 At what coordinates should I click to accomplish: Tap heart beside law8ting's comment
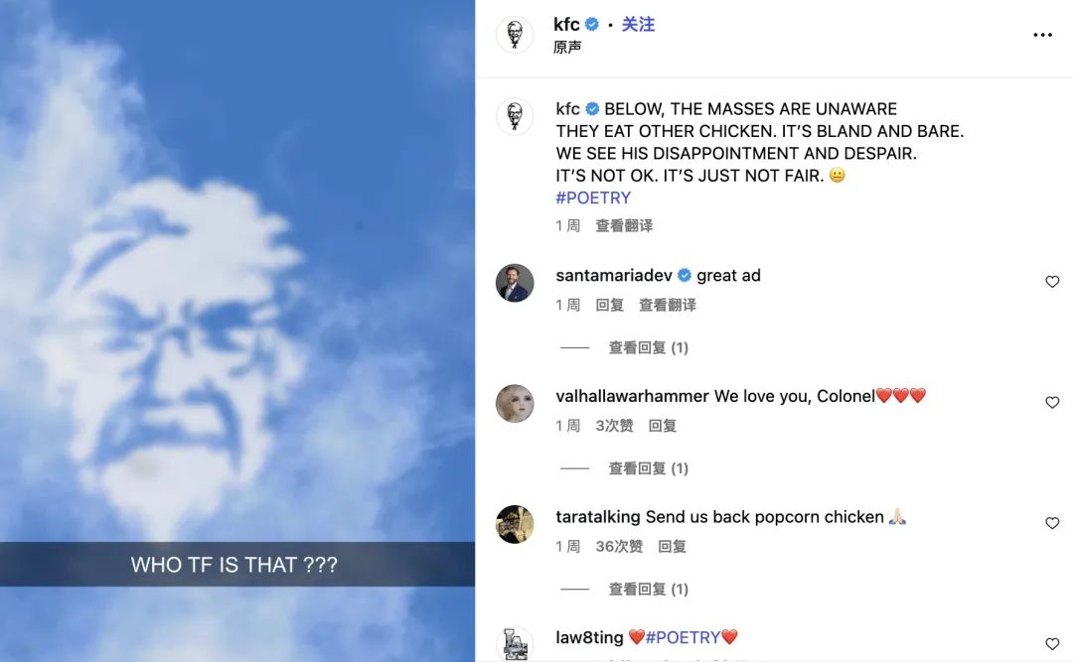tap(1052, 643)
